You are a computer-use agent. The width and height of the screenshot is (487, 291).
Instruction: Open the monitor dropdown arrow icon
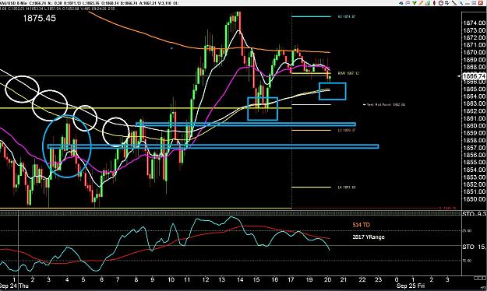pos(447,3)
